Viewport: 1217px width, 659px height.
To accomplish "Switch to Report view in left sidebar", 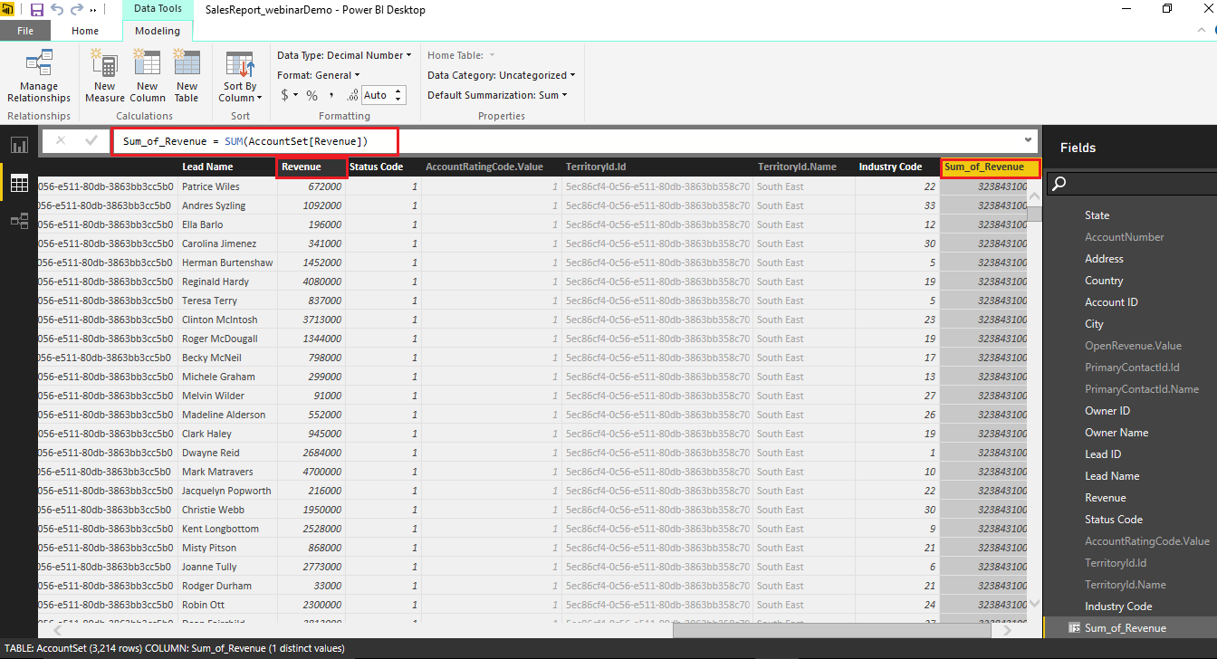I will tap(19, 145).
